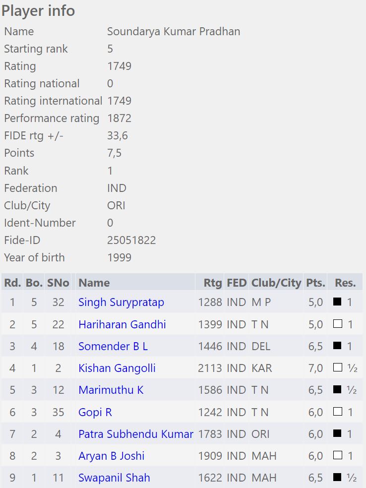Open Hariharan Gandhi player link
The width and height of the screenshot is (366, 488).
[122, 324]
